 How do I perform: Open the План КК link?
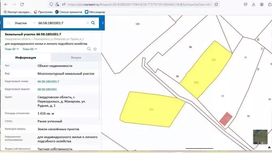pos(30,49)
